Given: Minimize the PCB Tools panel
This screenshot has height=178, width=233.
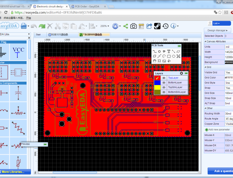Looking at the screenshot, I should [179, 46].
